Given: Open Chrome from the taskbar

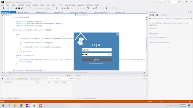Looking at the screenshot, I should [x=21, y=105].
